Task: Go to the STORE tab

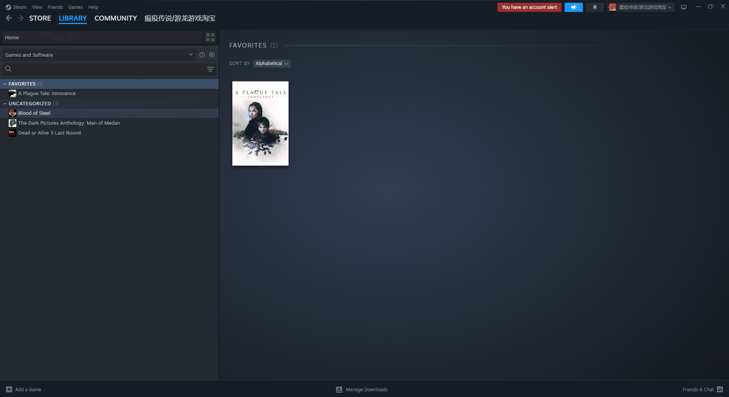Action: (40, 18)
